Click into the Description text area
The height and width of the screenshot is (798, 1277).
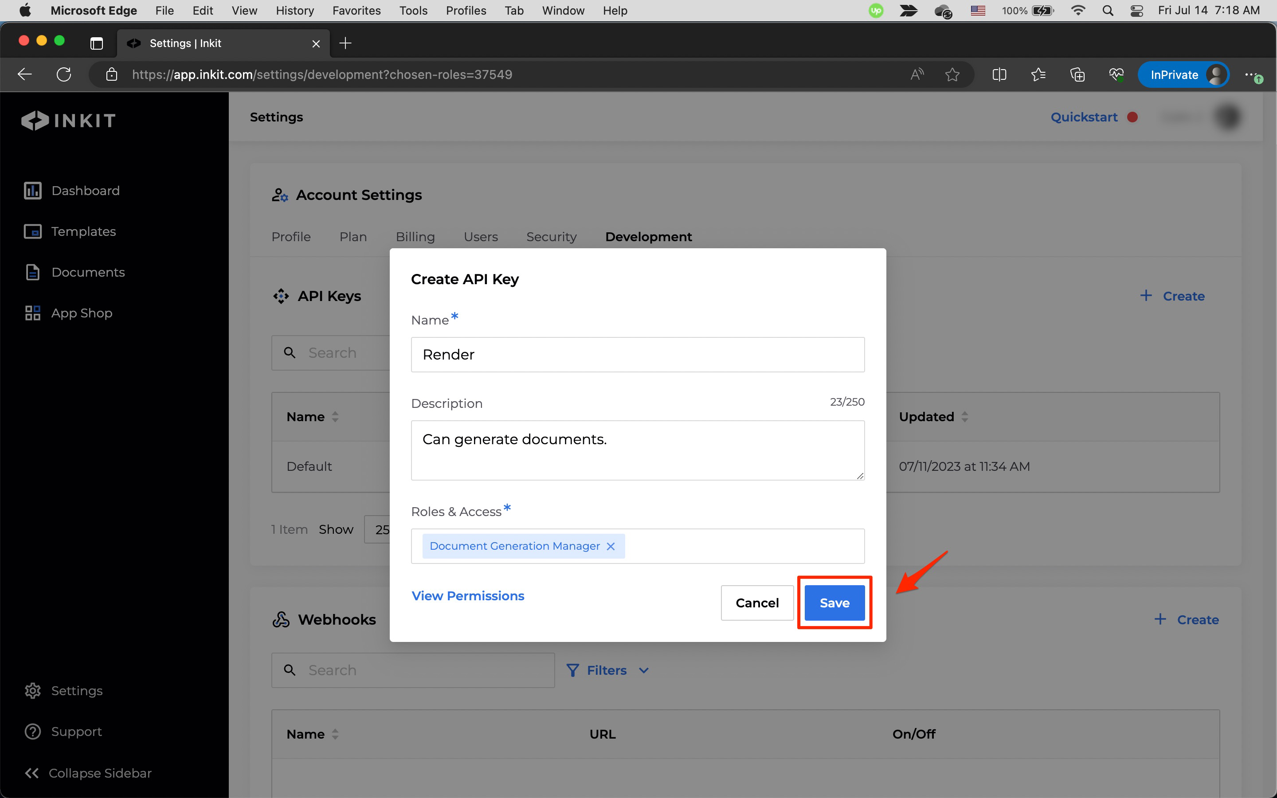point(638,450)
